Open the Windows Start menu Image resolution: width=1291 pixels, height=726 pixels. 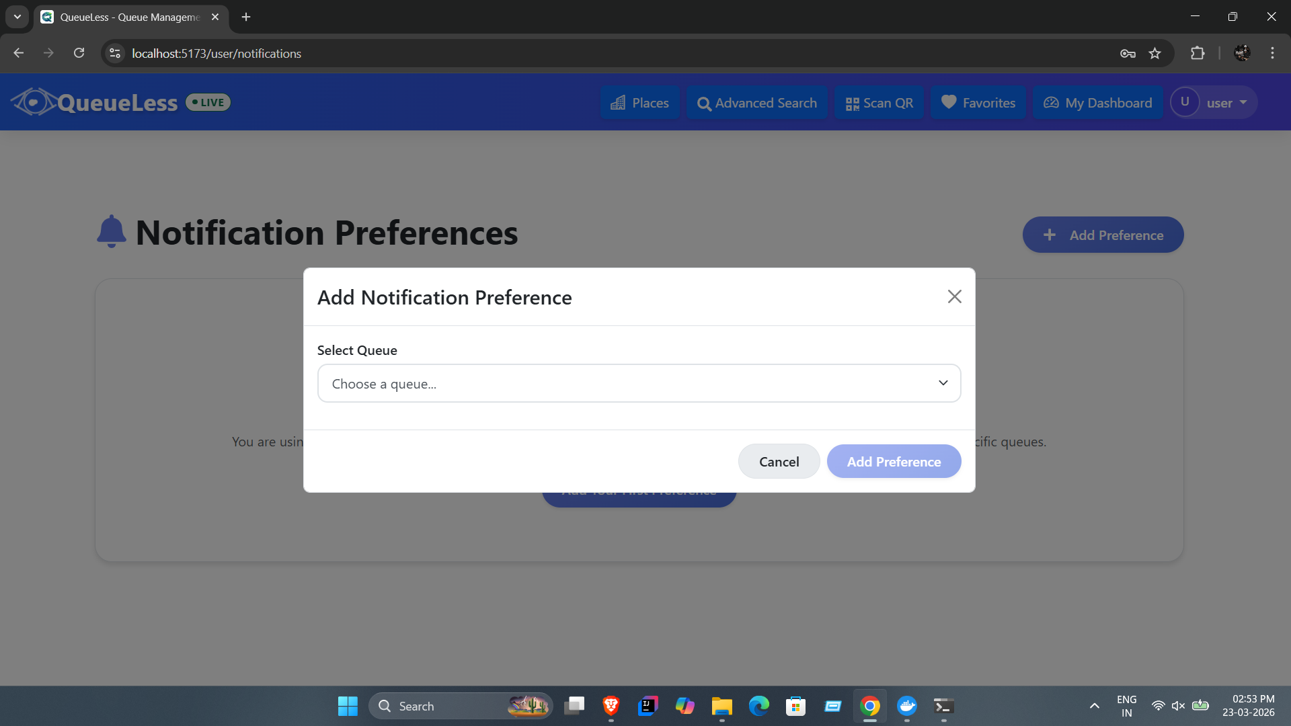(348, 706)
